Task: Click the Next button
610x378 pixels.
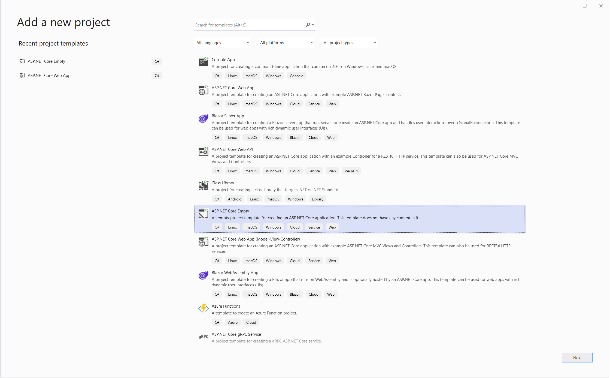Action: pyautogui.click(x=577, y=358)
